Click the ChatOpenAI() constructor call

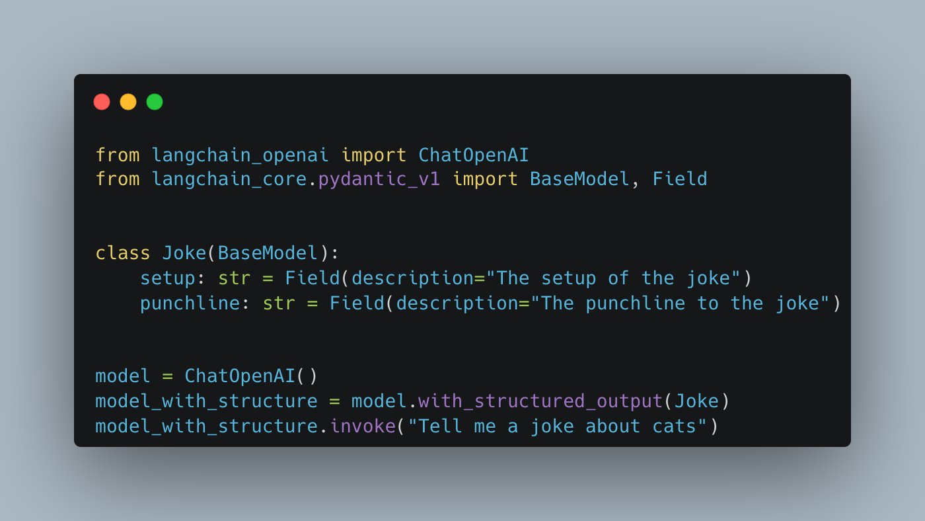click(251, 376)
